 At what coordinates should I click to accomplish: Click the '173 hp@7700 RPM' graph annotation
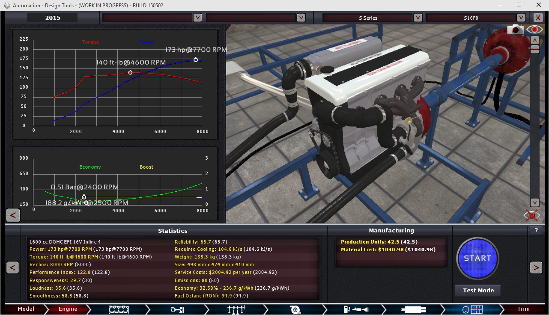[x=196, y=50]
